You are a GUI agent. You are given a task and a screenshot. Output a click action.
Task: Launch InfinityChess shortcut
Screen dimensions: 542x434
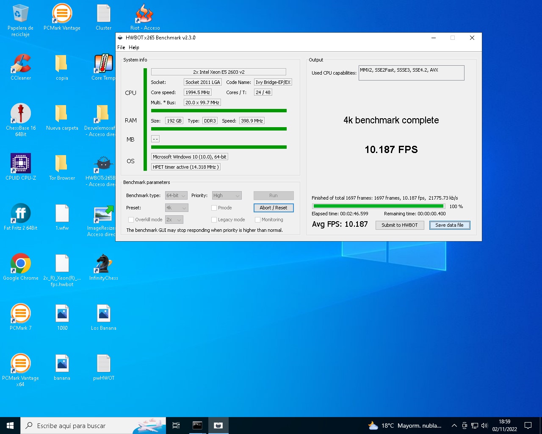[103, 267]
